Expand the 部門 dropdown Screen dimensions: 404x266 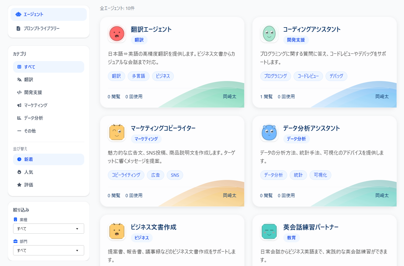(x=48, y=250)
